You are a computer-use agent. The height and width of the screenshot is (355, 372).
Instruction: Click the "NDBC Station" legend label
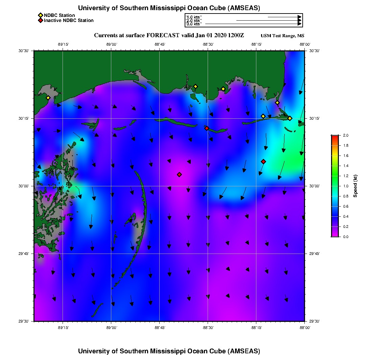(60, 15)
